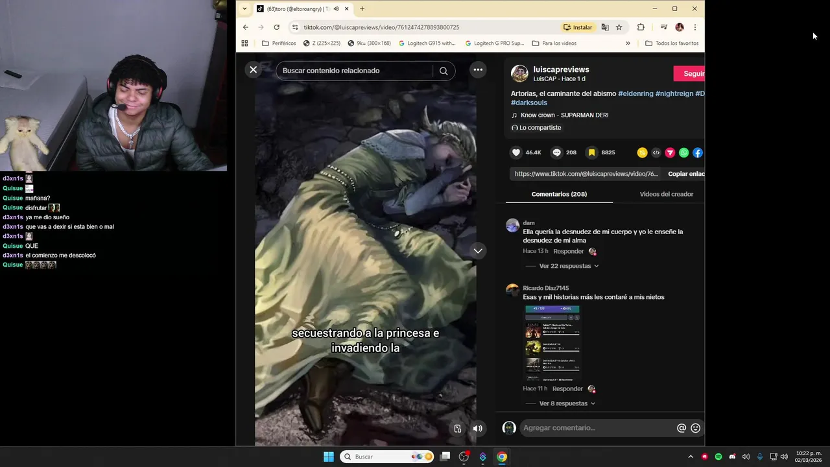Viewport: 830px width, 467px height.
Task: Go to next video with the down chevron
Action: (x=478, y=251)
